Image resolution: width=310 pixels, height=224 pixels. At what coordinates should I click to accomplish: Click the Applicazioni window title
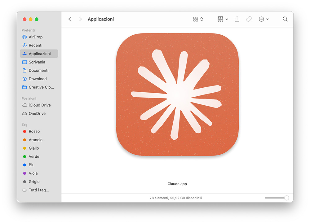101,19
